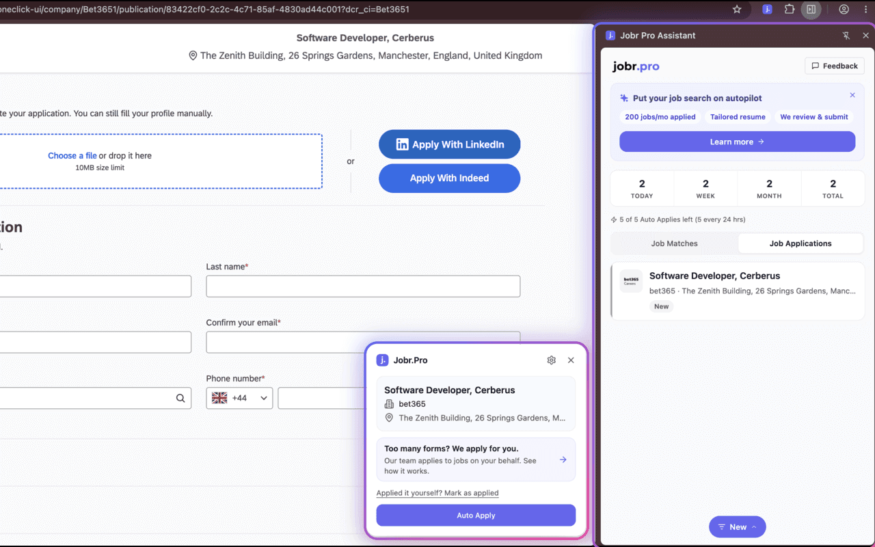Viewport: 875px width, 547px height.
Task: Close the Jobr.Pro popup
Action: 571,360
